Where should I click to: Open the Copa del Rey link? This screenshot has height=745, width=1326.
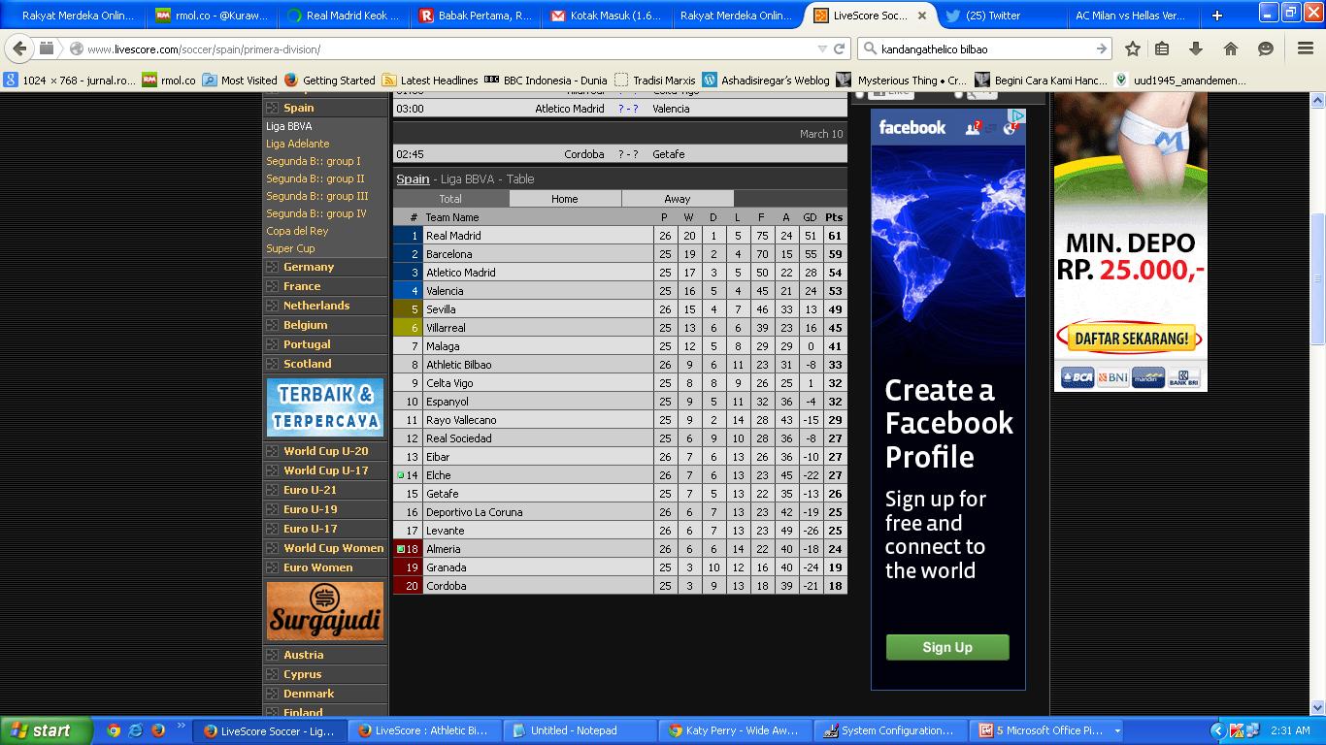(297, 231)
